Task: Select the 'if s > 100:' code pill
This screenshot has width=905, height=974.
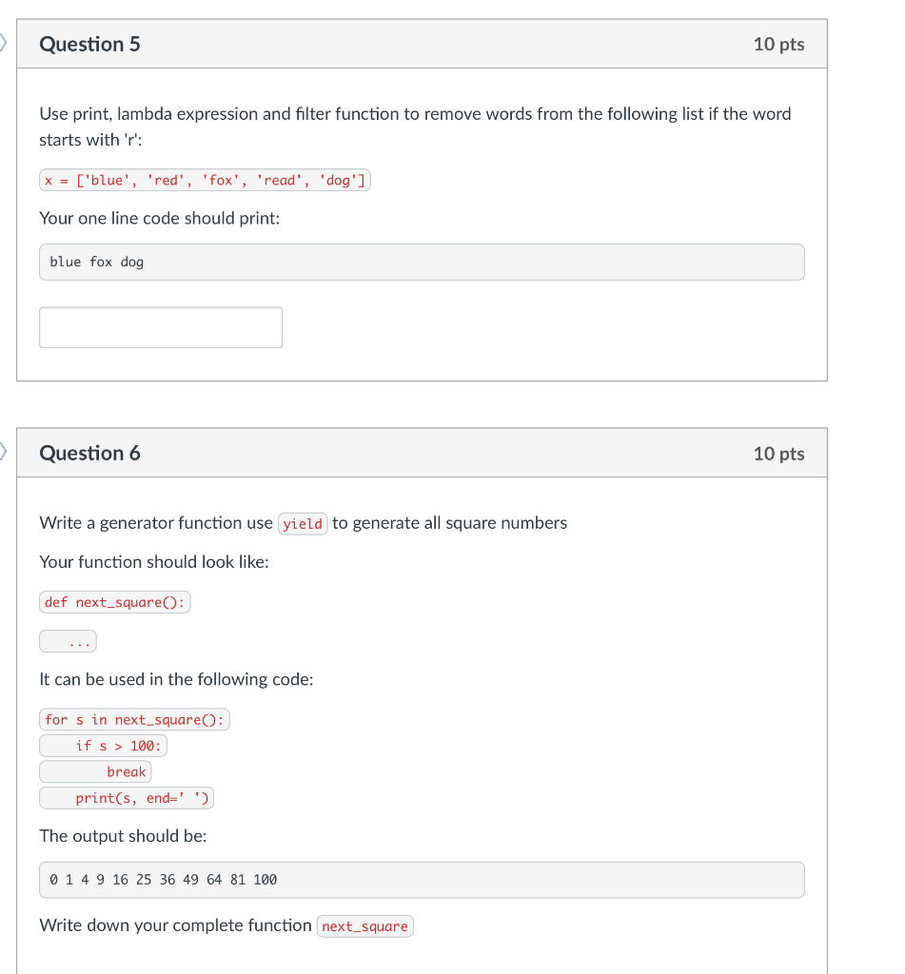Action: click(103, 746)
